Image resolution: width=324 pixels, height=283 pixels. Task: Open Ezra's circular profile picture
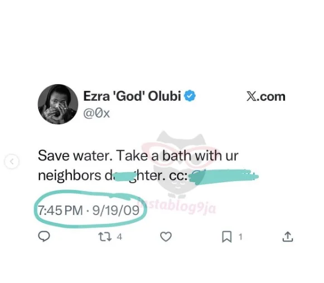[58, 104]
